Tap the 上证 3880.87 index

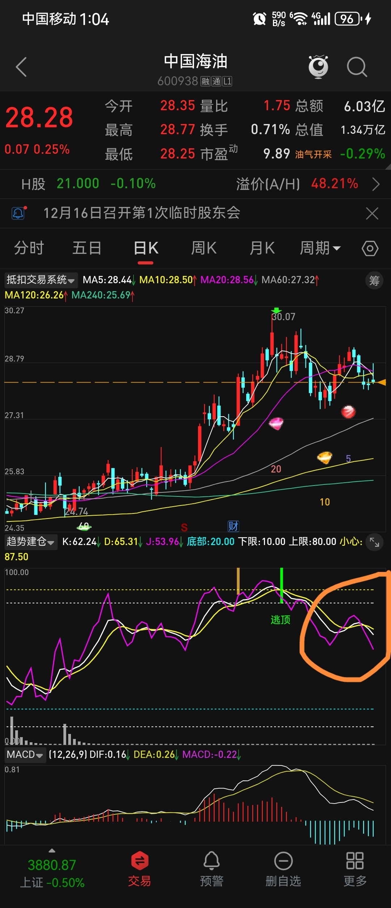click(x=52, y=873)
